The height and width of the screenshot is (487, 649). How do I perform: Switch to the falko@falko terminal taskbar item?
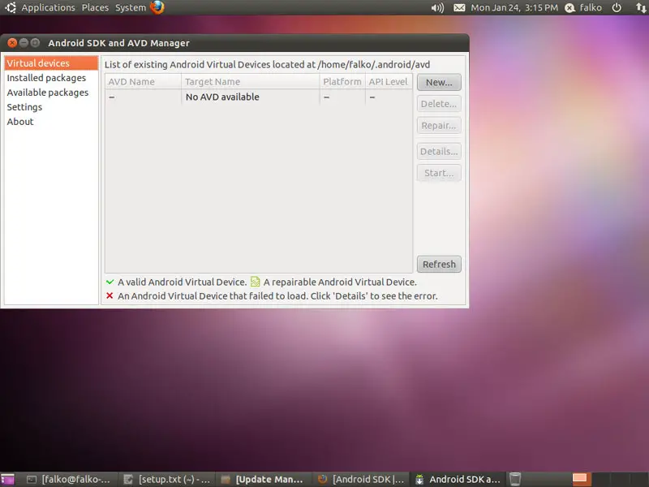pyautogui.click(x=69, y=480)
